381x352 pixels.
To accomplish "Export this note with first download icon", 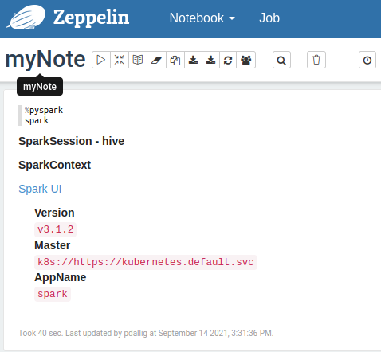I will (x=193, y=60).
